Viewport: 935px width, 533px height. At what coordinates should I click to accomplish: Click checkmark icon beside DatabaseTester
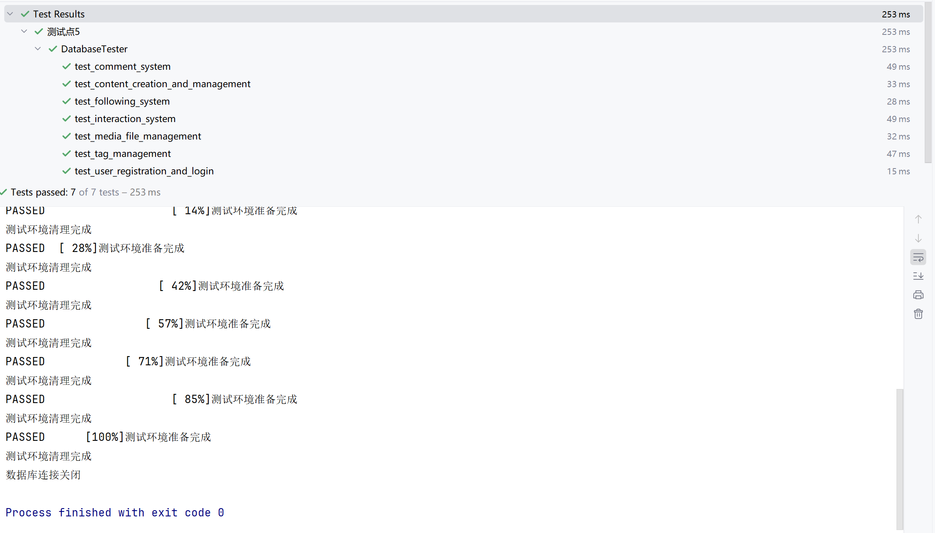pos(53,49)
